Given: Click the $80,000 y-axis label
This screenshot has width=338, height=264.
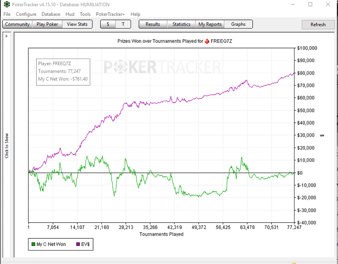Looking at the screenshot, I should (x=306, y=73).
